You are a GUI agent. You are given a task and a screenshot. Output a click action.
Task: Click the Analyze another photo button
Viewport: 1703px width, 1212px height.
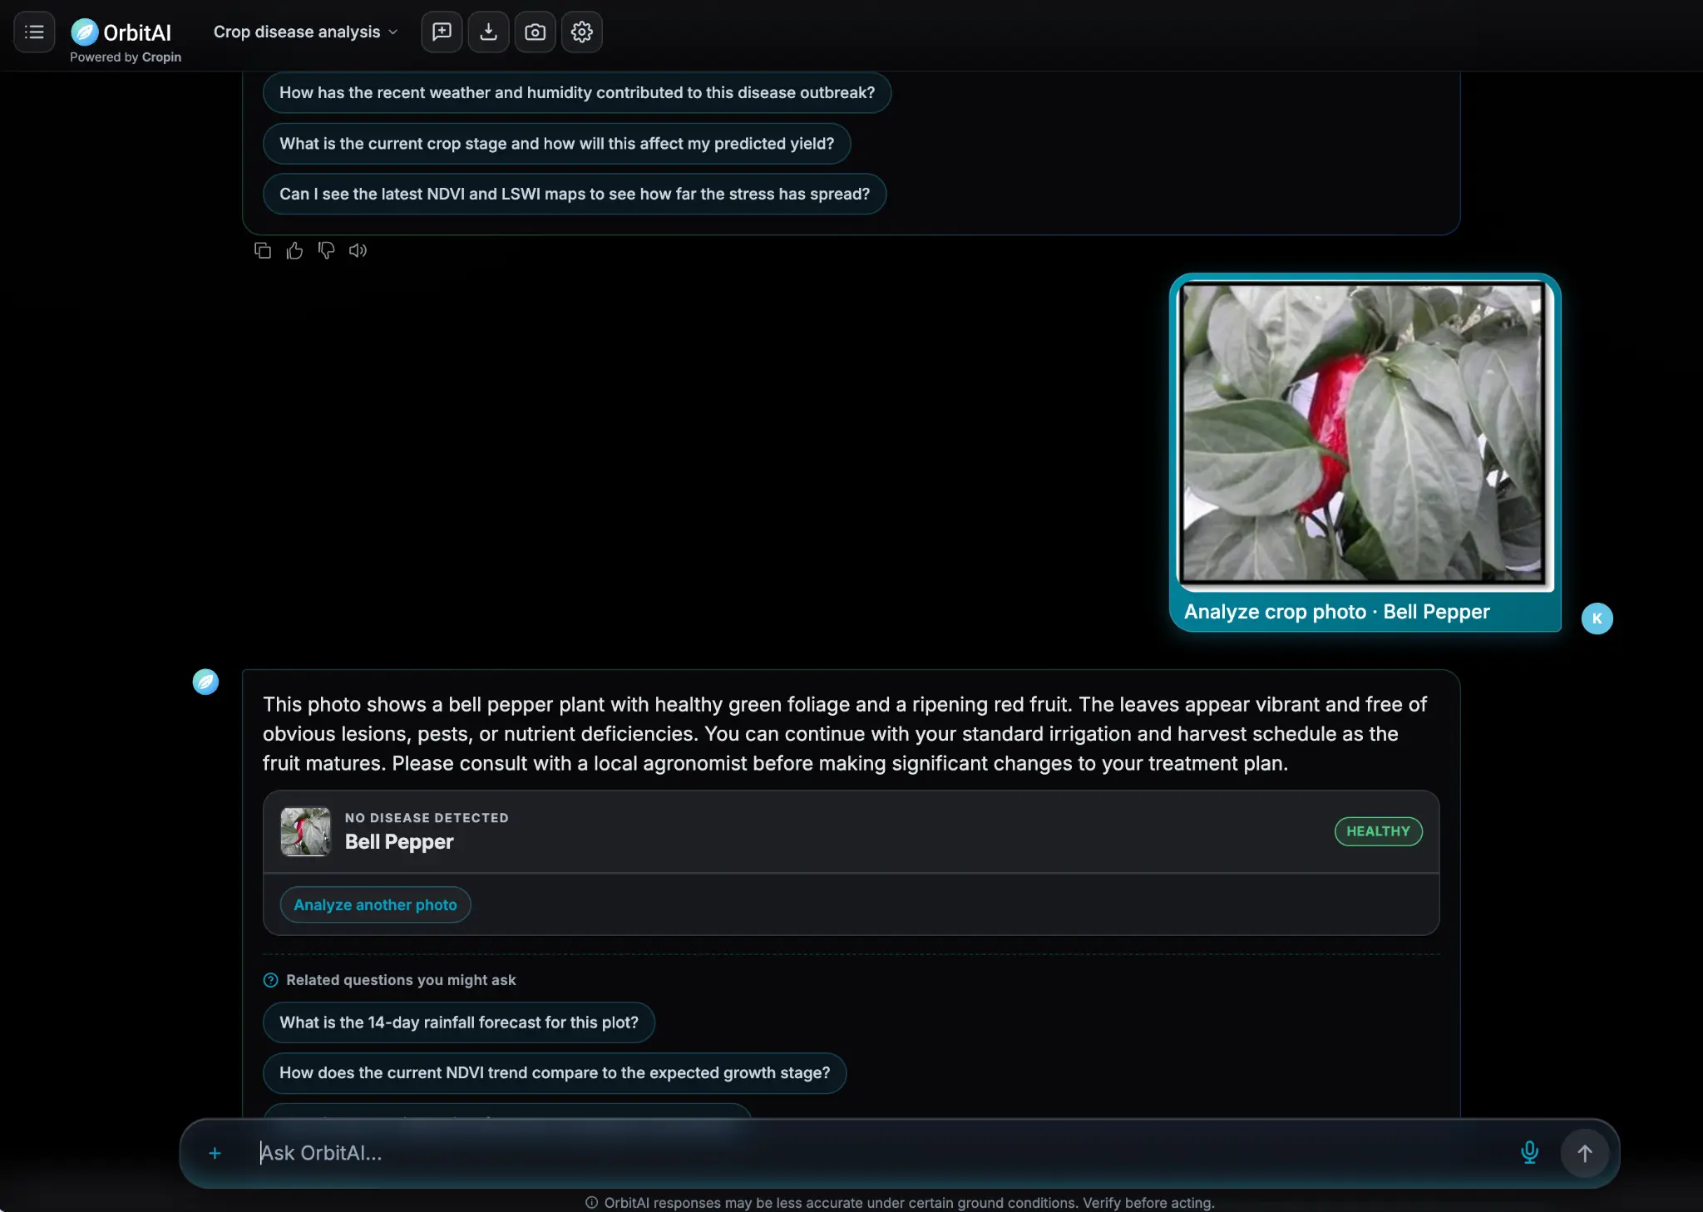pos(375,904)
